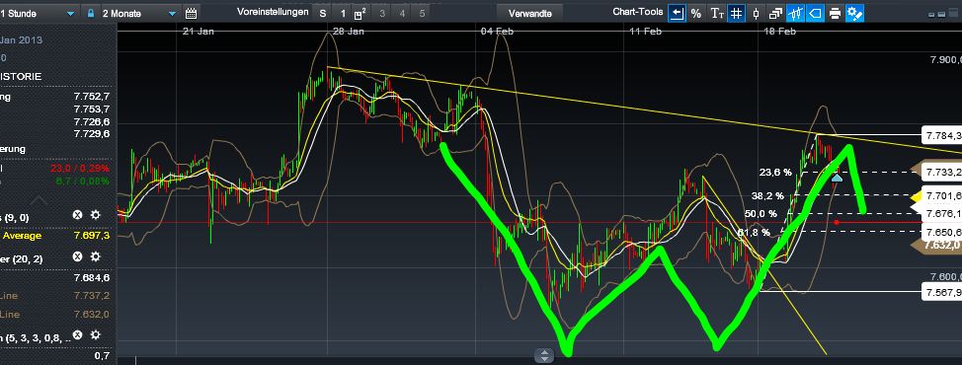Toggle percent scale chart tool
The image size is (962, 365).
(x=695, y=13)
